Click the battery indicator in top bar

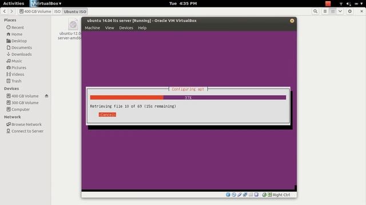tap(356, 4)
